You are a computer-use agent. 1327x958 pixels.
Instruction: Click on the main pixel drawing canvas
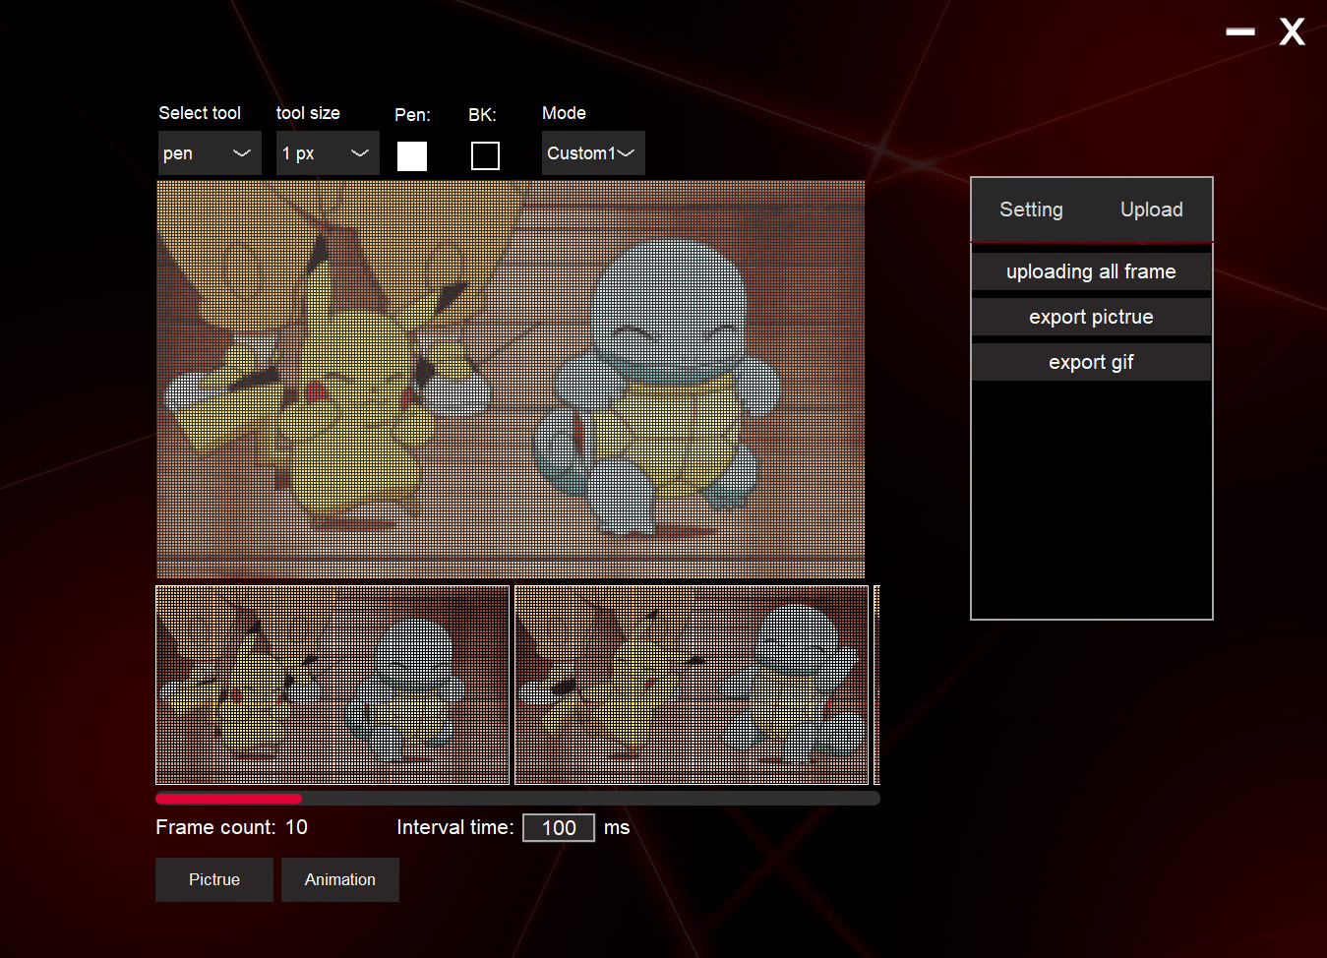point(511,379)
